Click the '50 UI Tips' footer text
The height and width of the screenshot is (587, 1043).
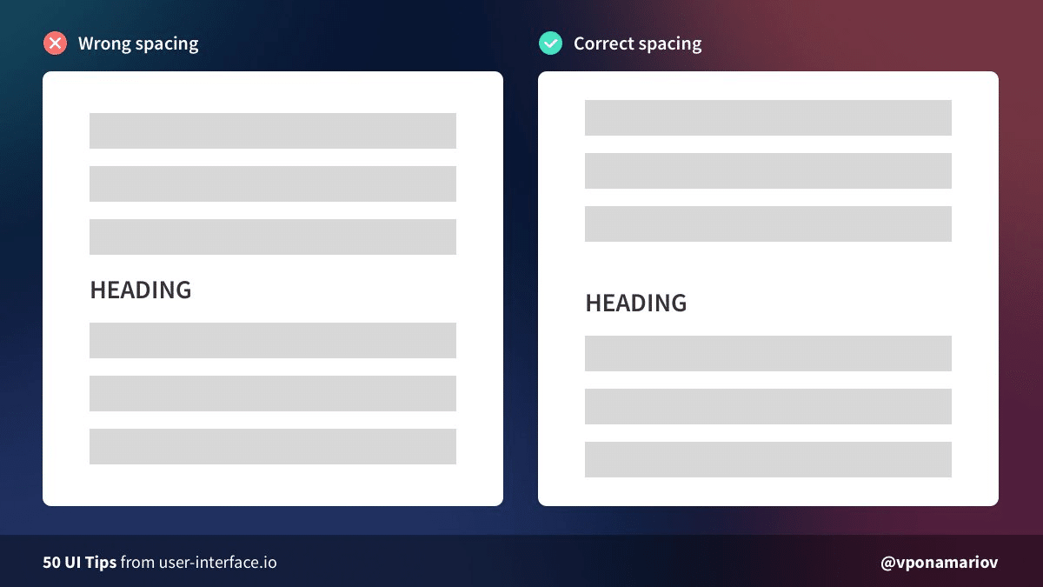(80, 562)
